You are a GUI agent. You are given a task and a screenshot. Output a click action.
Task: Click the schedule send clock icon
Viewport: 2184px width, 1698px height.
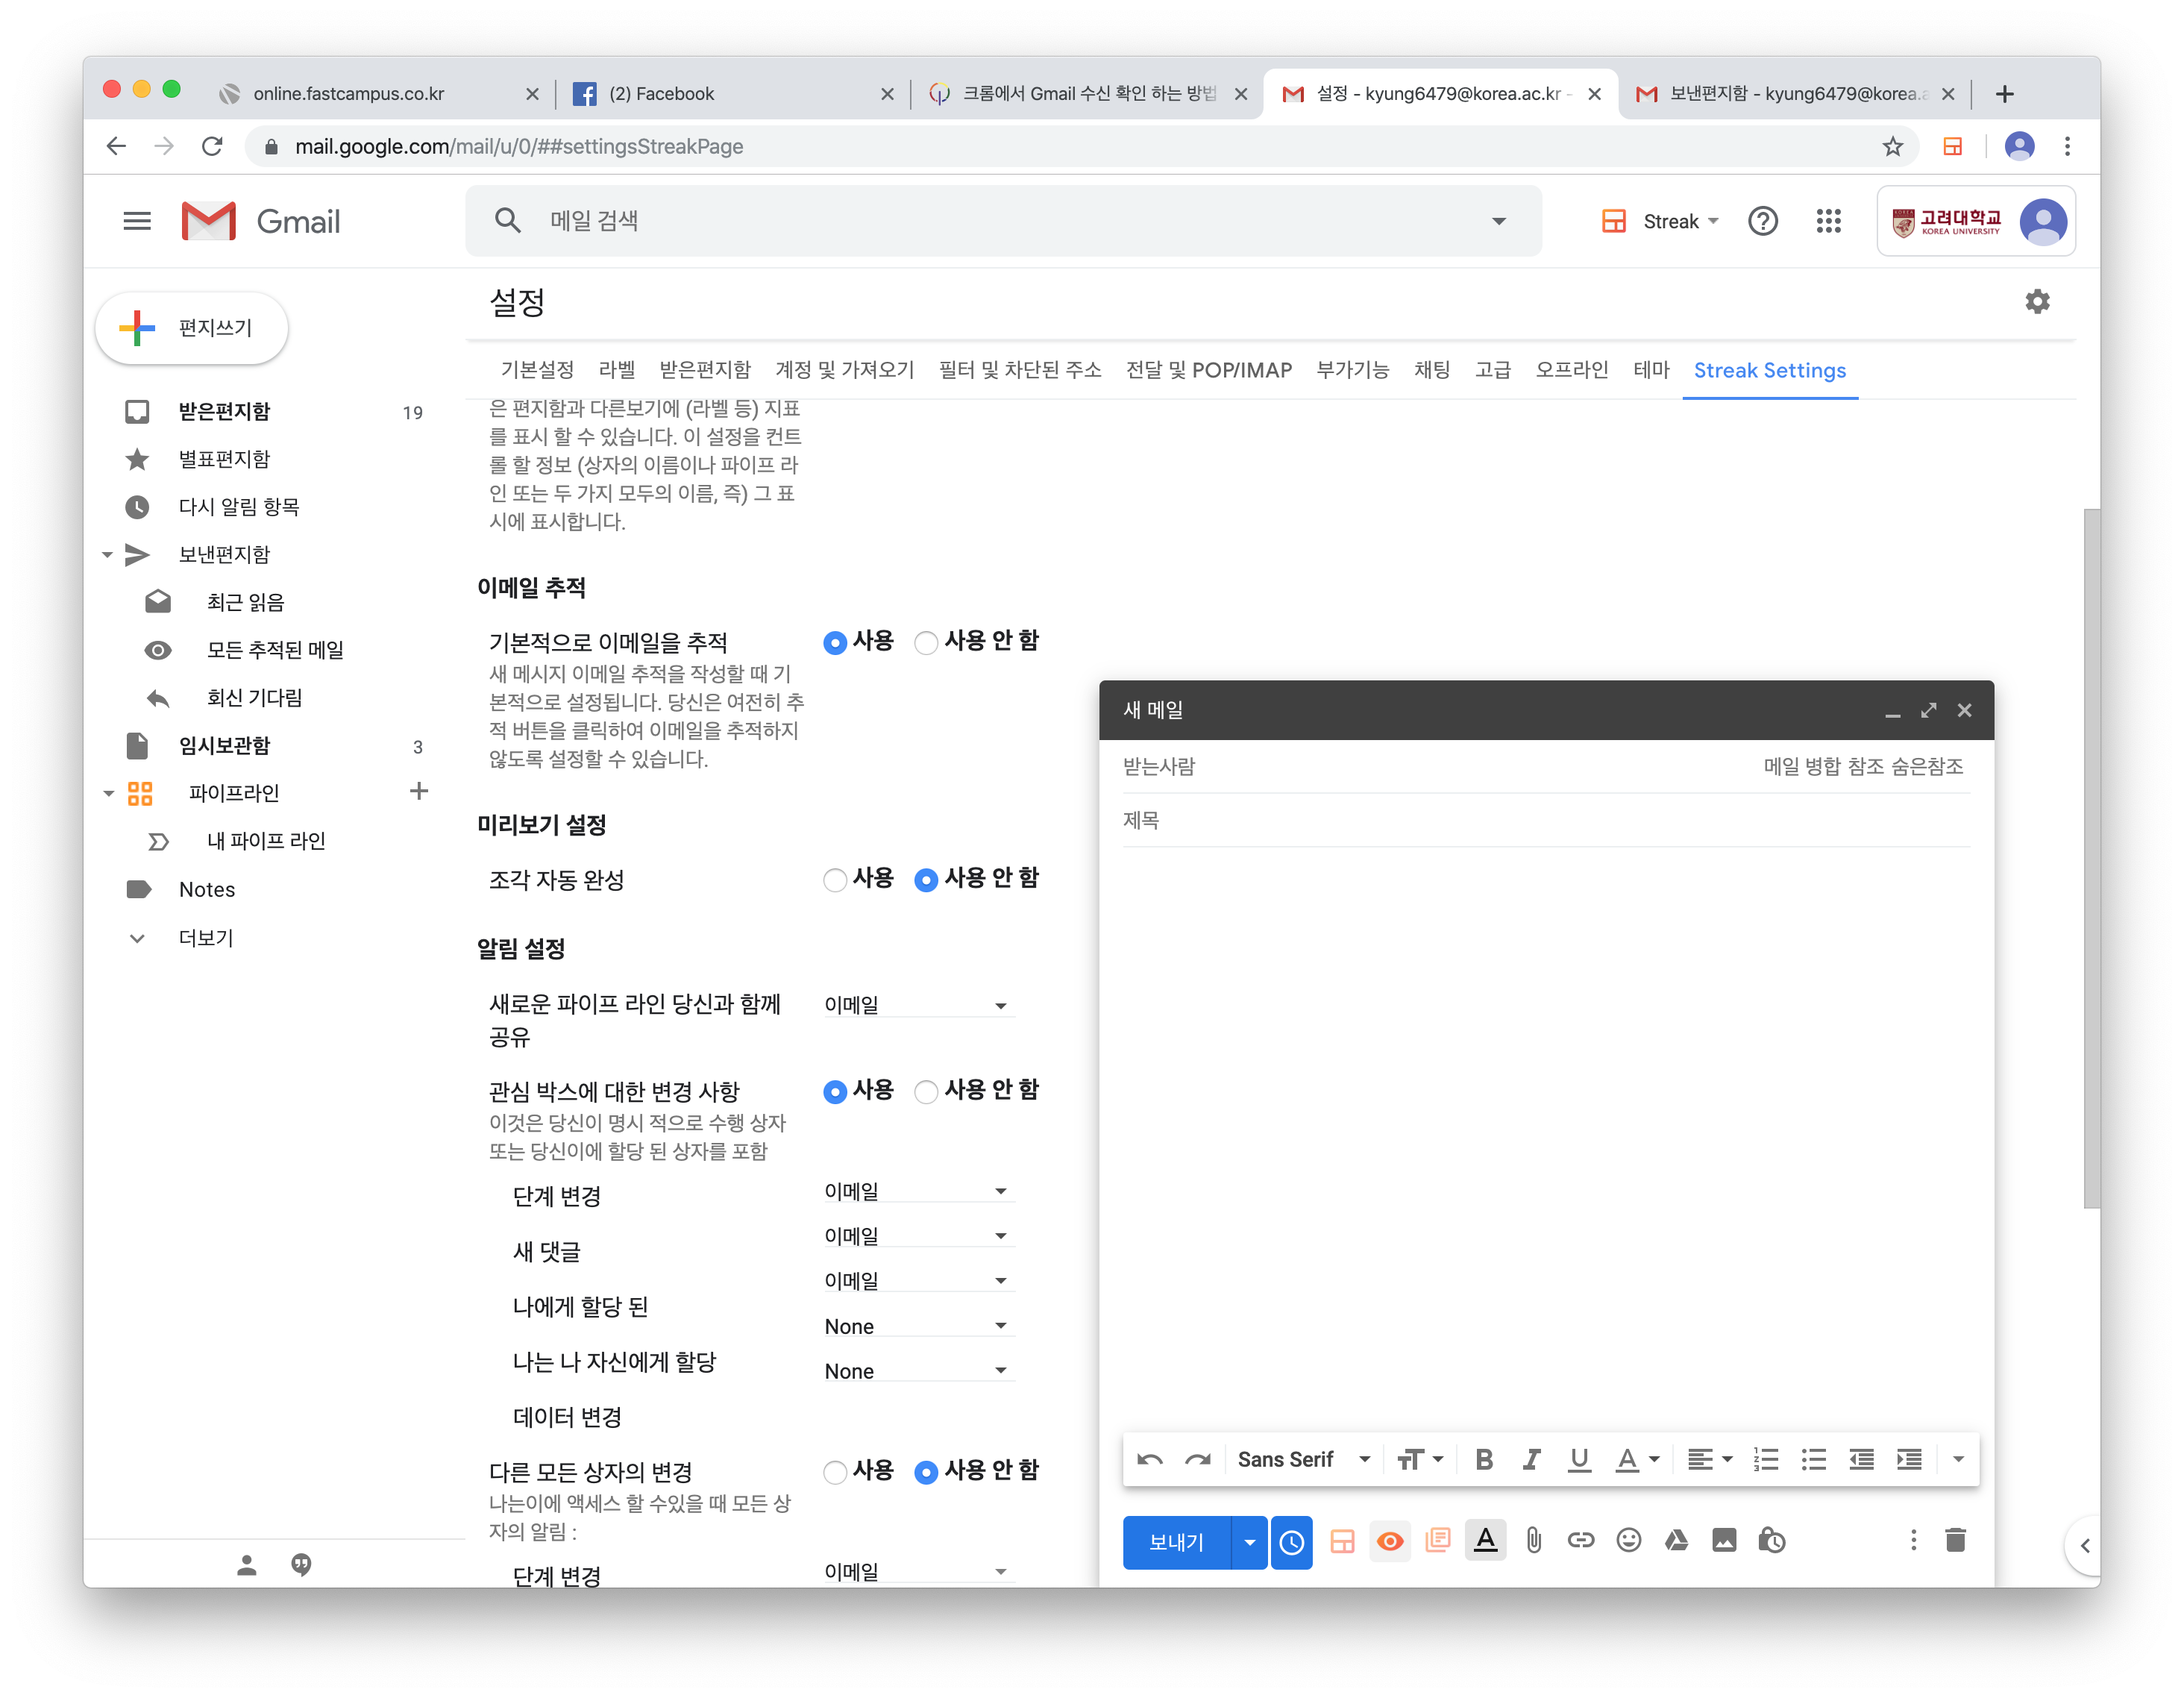point(1291,1541)
